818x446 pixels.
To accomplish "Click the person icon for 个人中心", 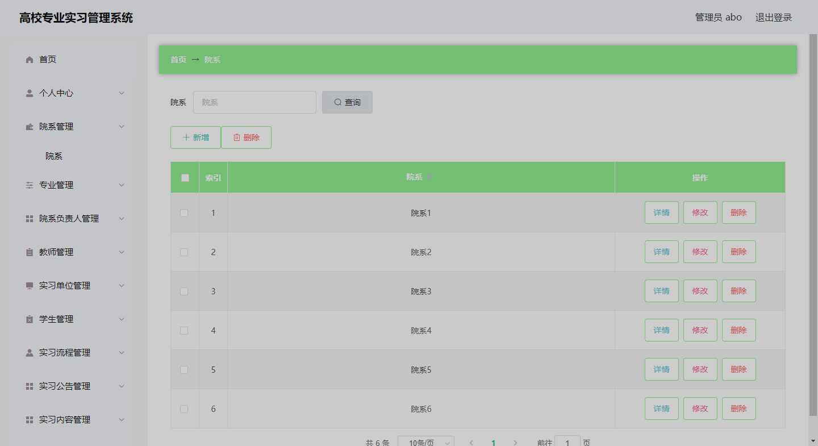I will click(x=30, y=93).
